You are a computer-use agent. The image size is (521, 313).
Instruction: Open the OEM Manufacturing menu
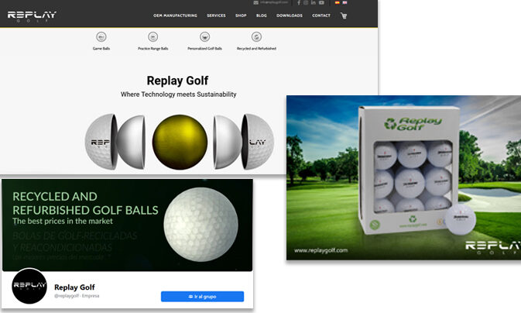tap(175, 15)
